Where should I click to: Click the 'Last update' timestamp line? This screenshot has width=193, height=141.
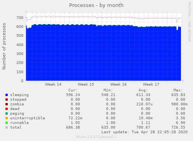click(144, 132)
